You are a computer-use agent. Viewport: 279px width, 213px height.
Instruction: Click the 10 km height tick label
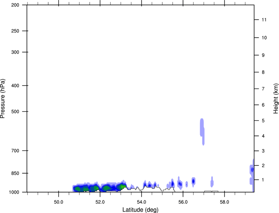pyautogui.click(x=264, y=38)
